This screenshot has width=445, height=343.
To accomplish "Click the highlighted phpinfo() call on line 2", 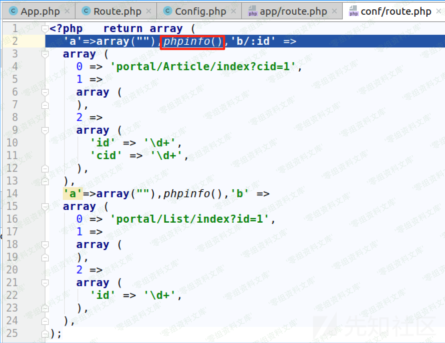I will click(192, 41).
